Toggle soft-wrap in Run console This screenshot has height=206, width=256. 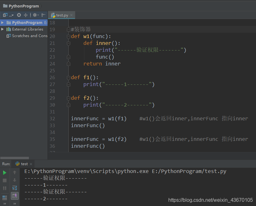point(15,188)
